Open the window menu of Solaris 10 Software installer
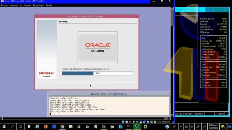 point(36,16)
